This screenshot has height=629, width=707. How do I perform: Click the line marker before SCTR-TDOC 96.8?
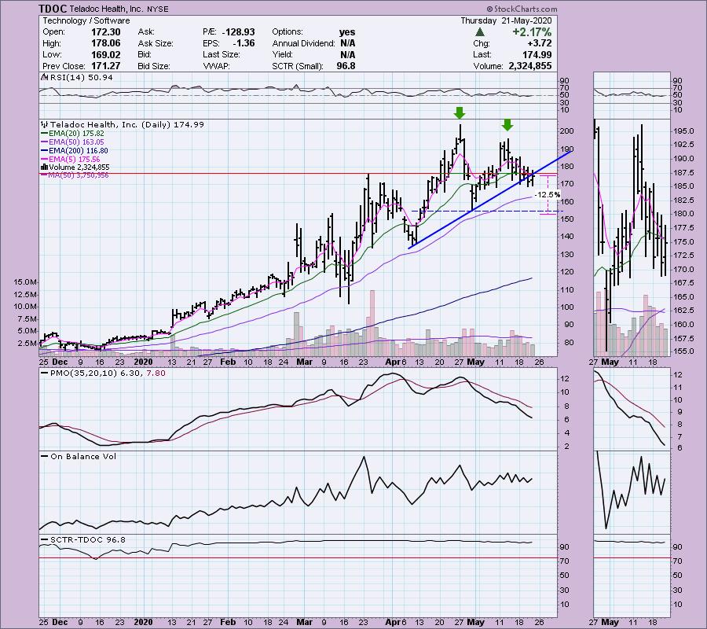point(44,539)
